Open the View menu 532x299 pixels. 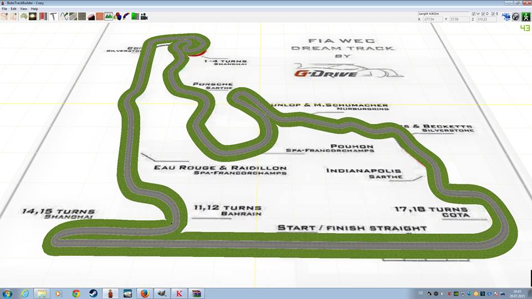click(23, 9)
